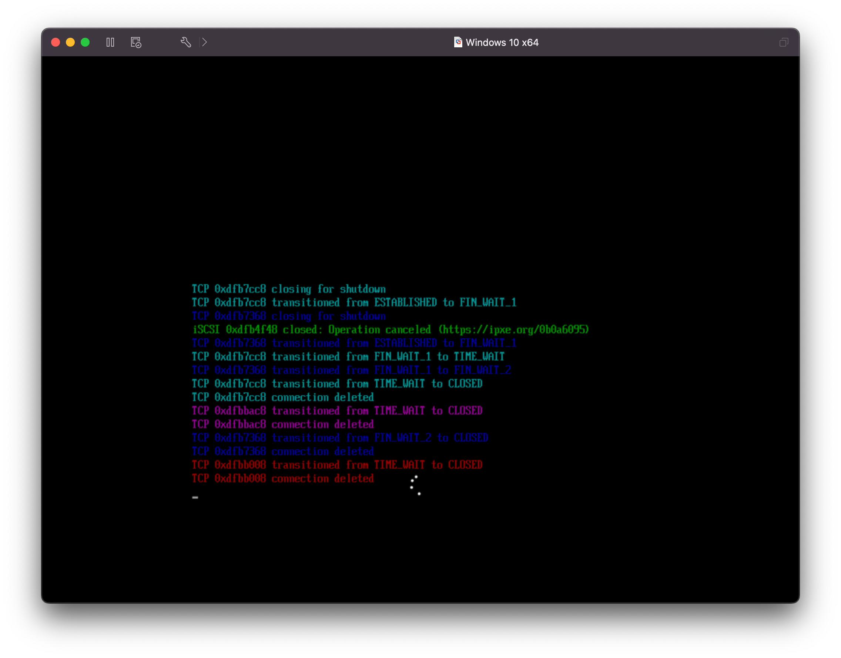Open the ipxe.org/0b0a6095 error link

(515, 329)
